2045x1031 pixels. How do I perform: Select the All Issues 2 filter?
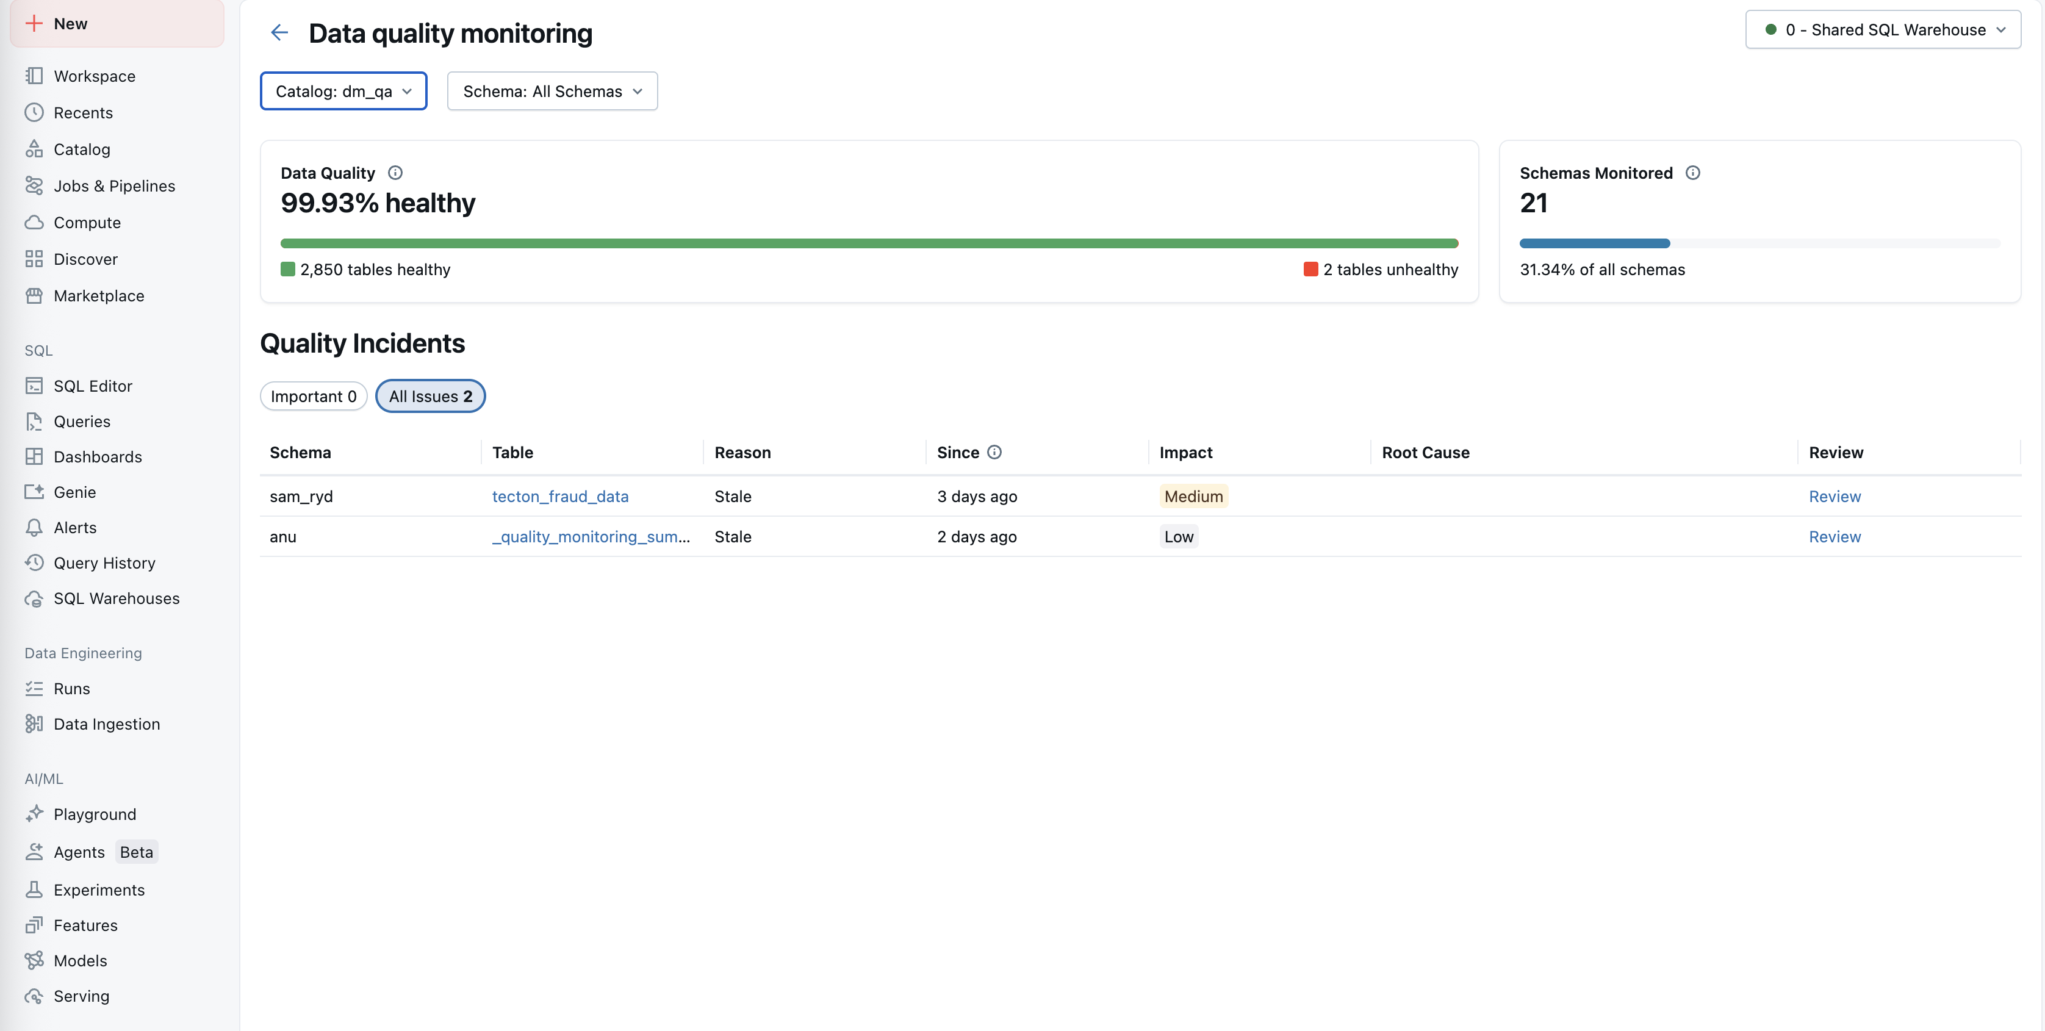click(430, 396)
